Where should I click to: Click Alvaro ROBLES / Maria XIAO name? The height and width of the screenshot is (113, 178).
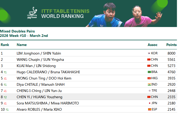39,109
